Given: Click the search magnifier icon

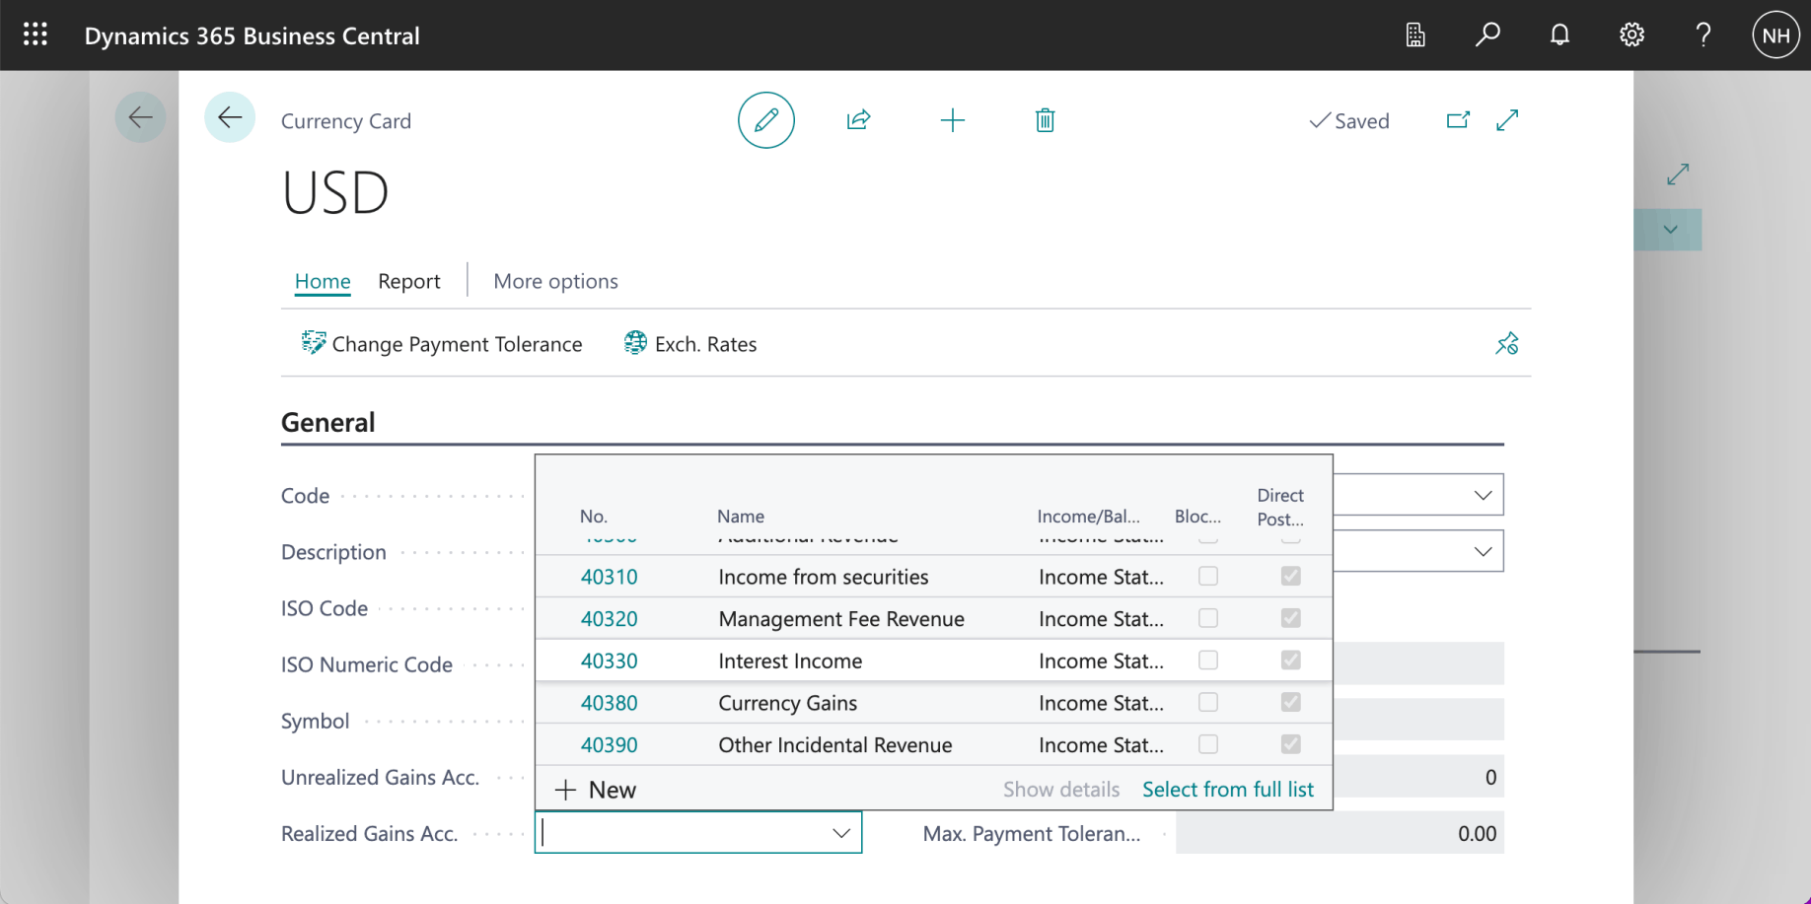Looking at the screenshot, I should 1487,35.
